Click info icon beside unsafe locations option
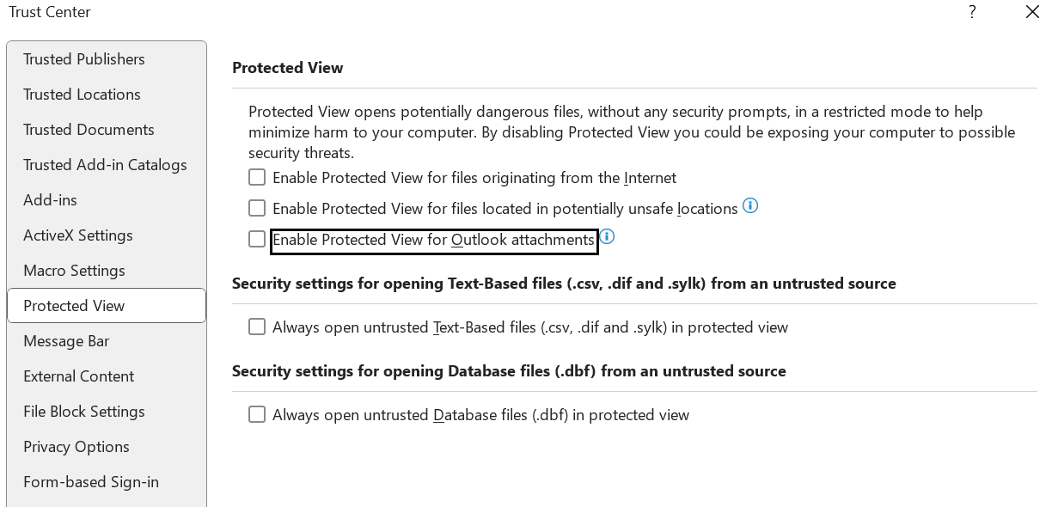The image size is (1052, 507). [x=750, y=206]
